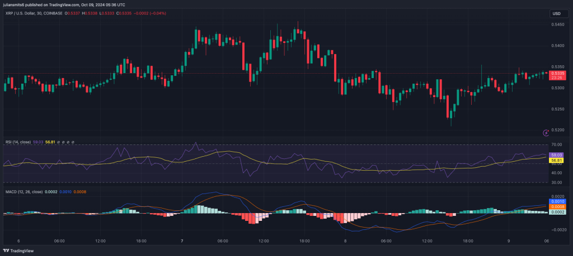Screen dimensions: 573x256
Task: Click the MACD (12, 26, close) indicator label
Action: (24, 191)
